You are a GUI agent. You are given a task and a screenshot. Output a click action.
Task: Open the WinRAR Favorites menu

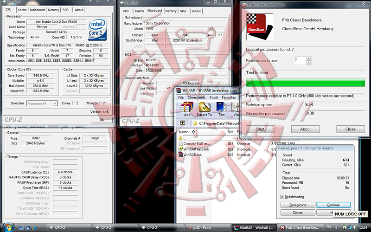tap(229, 97)
